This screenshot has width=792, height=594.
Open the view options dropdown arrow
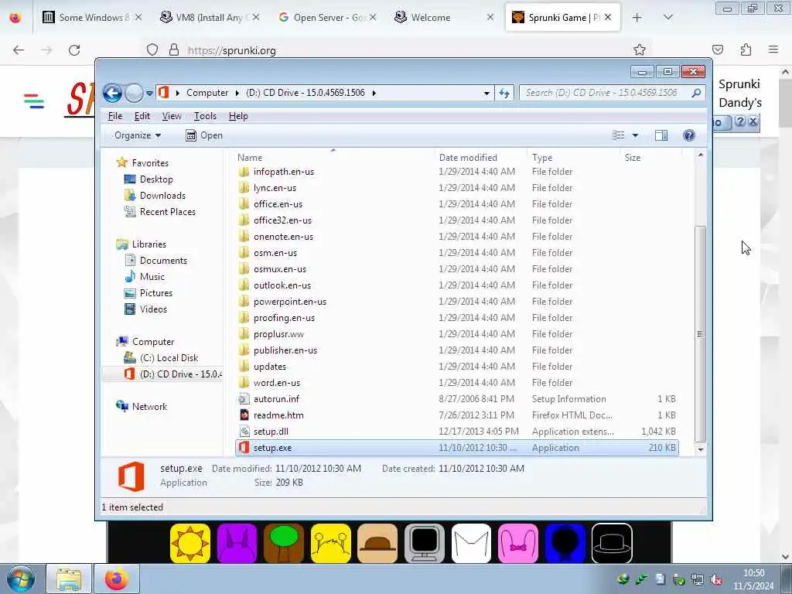point(635,135)
